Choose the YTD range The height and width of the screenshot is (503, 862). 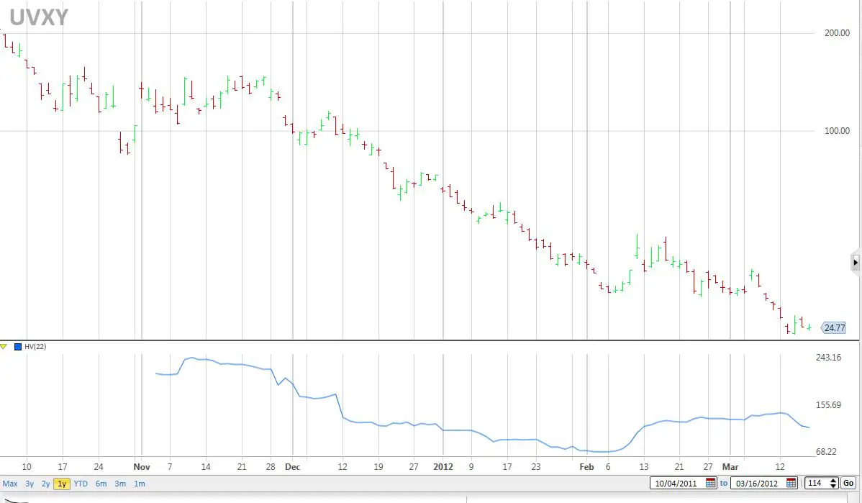coord(81,484)
